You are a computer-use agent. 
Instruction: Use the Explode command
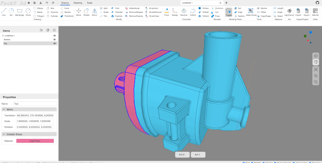(117, 16)
